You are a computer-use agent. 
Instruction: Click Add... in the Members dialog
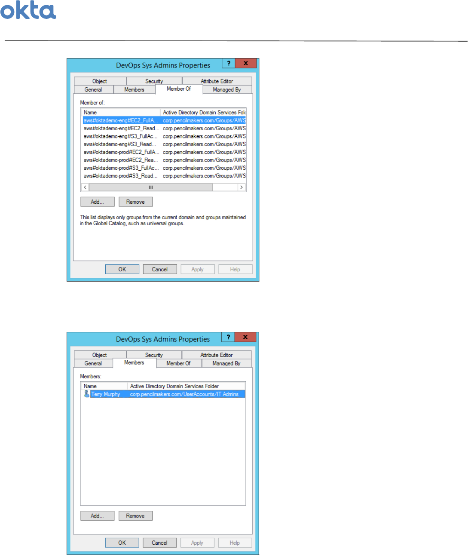point(98,515)
